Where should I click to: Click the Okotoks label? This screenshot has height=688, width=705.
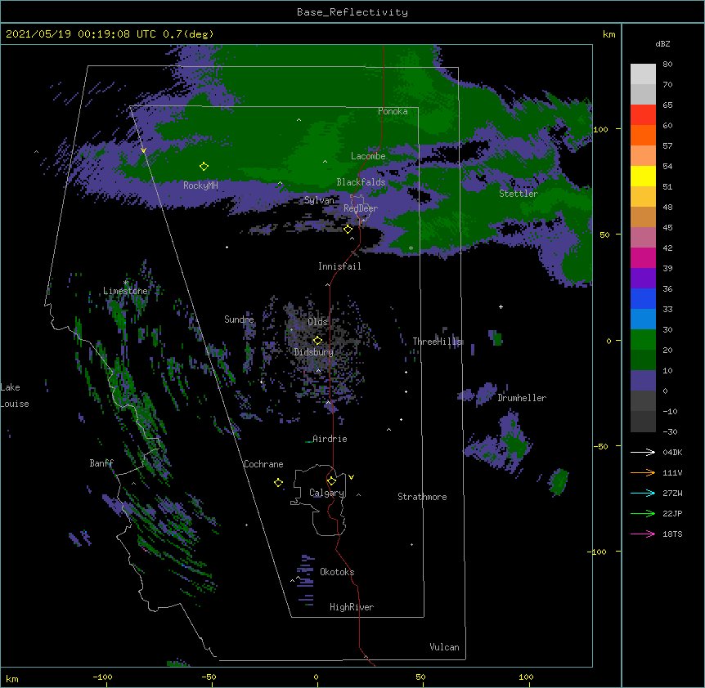click(337, 572)
